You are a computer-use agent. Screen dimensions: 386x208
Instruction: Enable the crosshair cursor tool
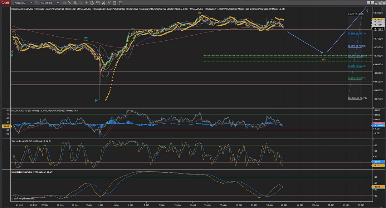86,2
